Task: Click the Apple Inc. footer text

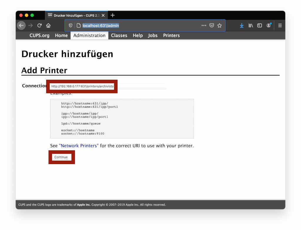Action: point(84,205)
